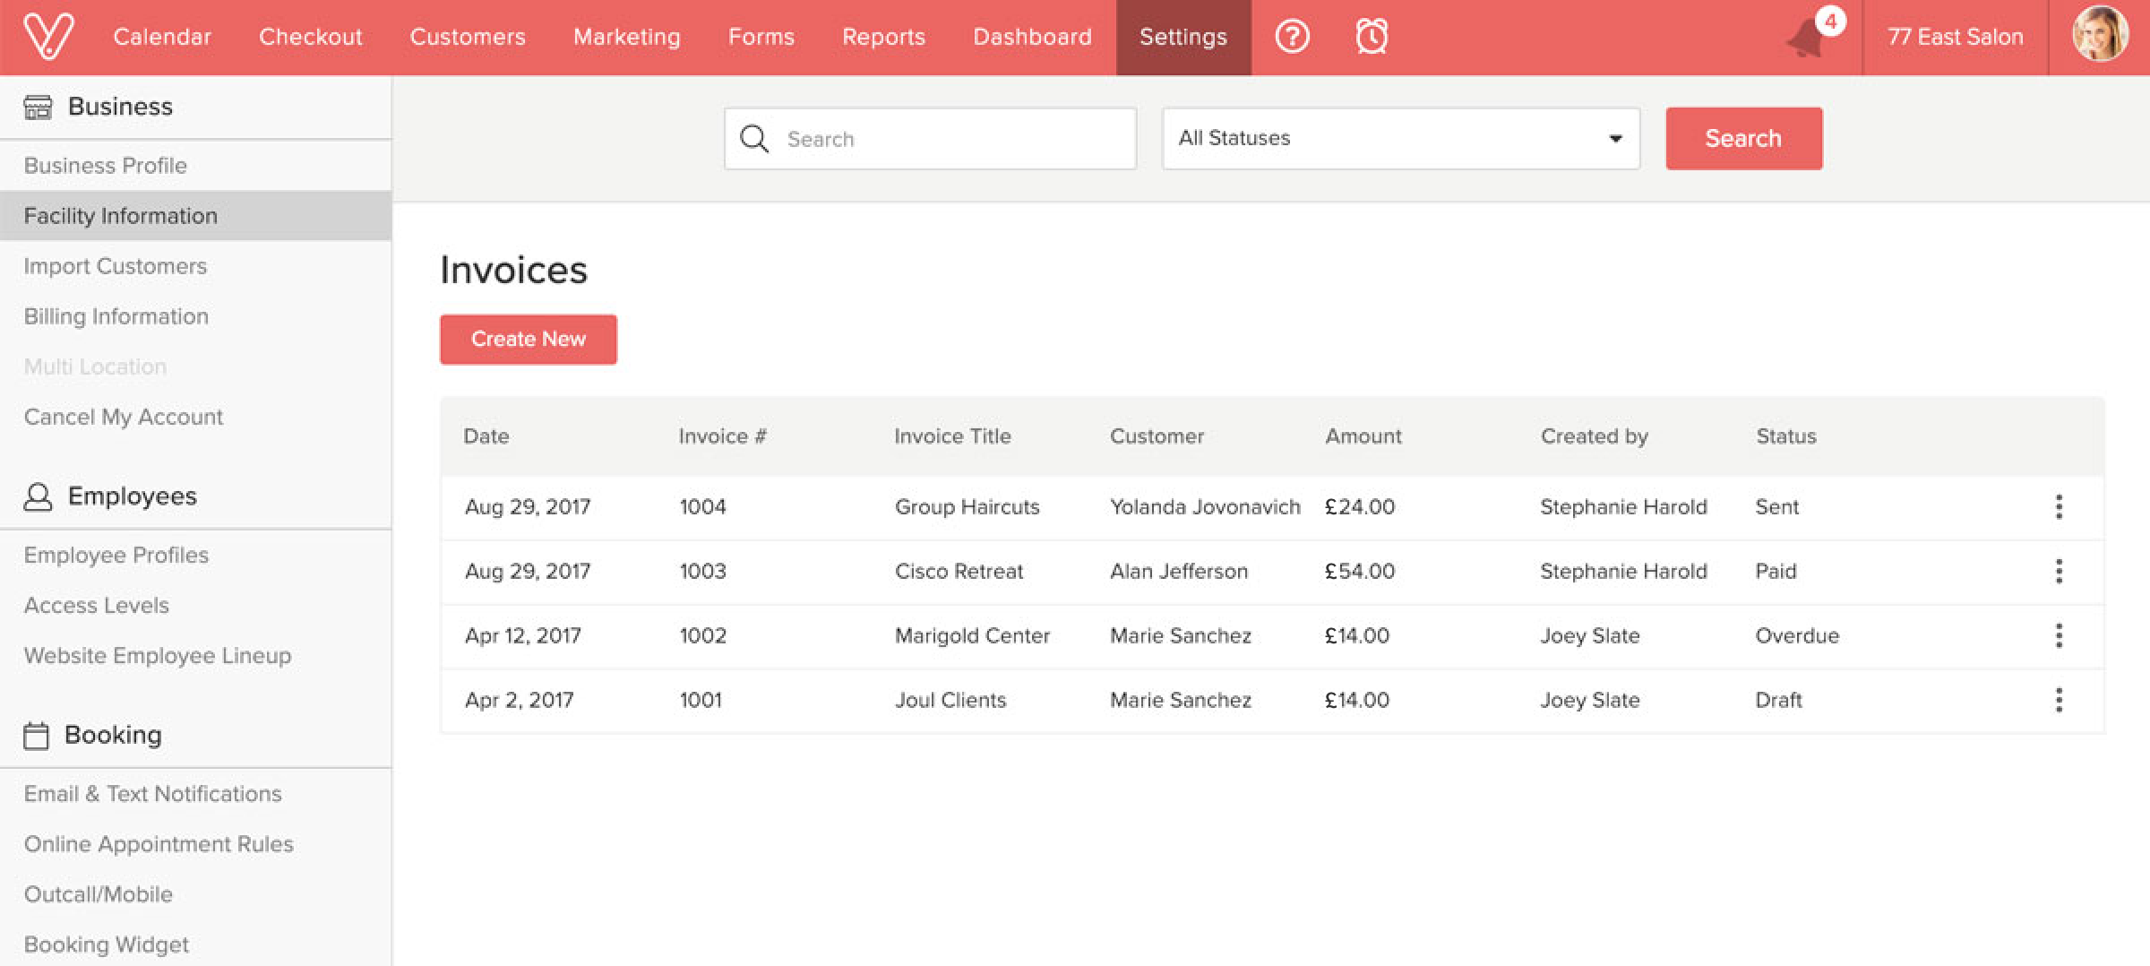
Task: Click the red Search button
Action: [x=1743, y=139]
